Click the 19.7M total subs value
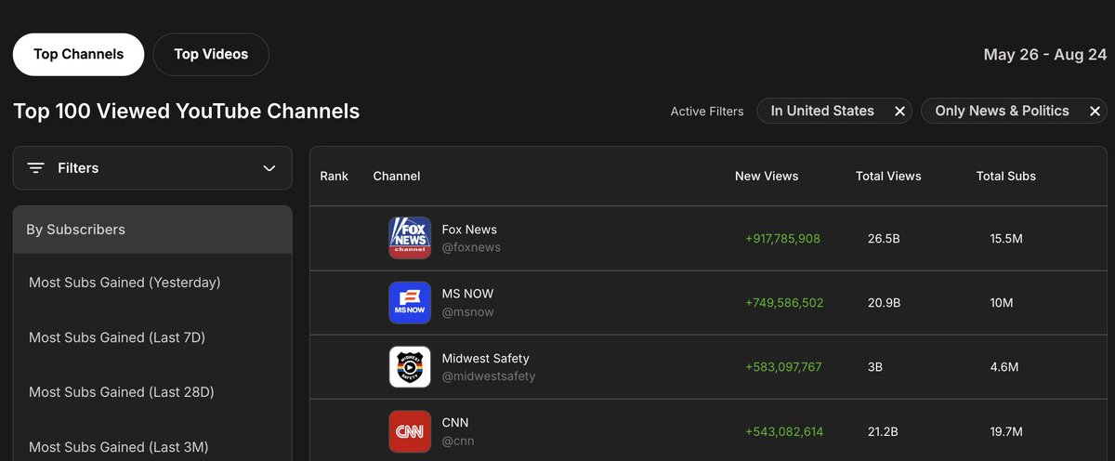This screenshot has height=461, width=1115. tap(1006, 431)
